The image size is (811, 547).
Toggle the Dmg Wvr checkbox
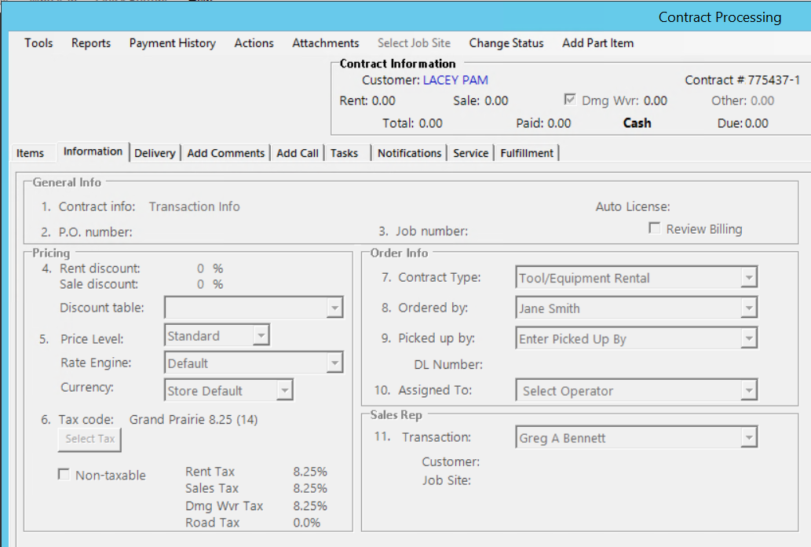tap(570, 100)
